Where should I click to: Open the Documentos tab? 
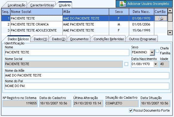(x=80, y=39)
